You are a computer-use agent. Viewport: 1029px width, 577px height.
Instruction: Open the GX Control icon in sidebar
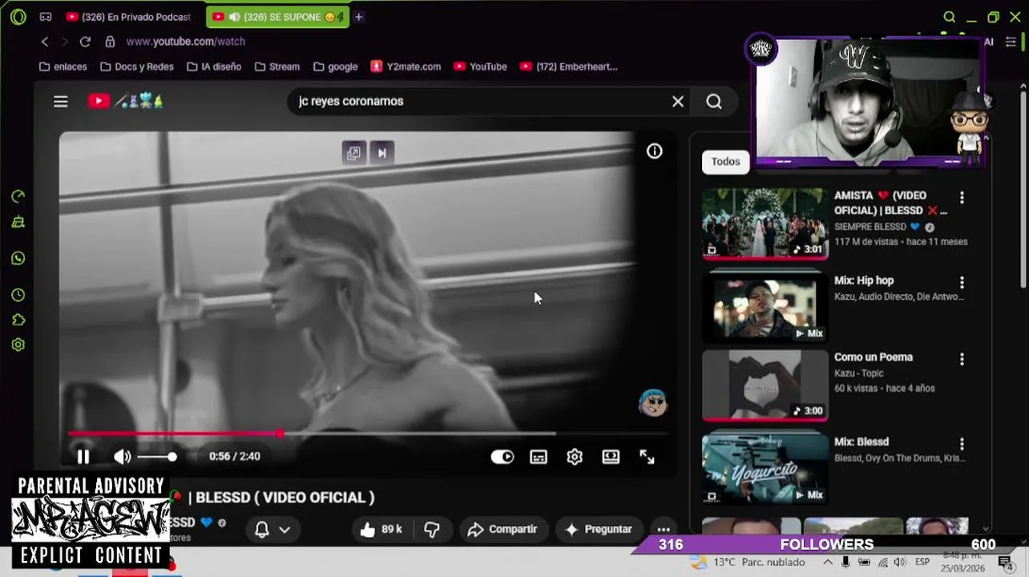[18, 196]
